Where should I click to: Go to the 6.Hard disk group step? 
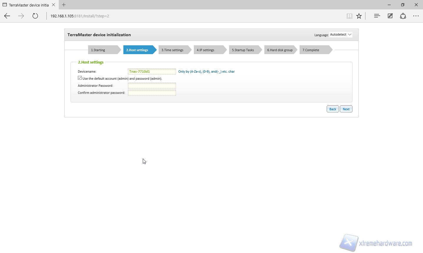[280, 50]
